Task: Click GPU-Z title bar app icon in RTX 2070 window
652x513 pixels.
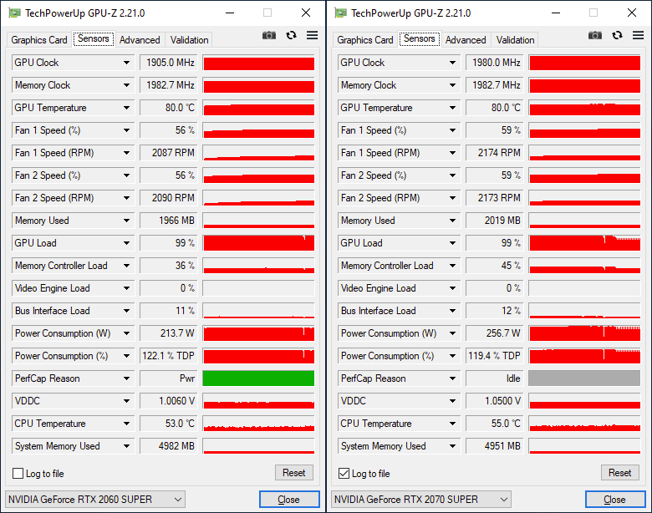Action: (x=339, y=13)
